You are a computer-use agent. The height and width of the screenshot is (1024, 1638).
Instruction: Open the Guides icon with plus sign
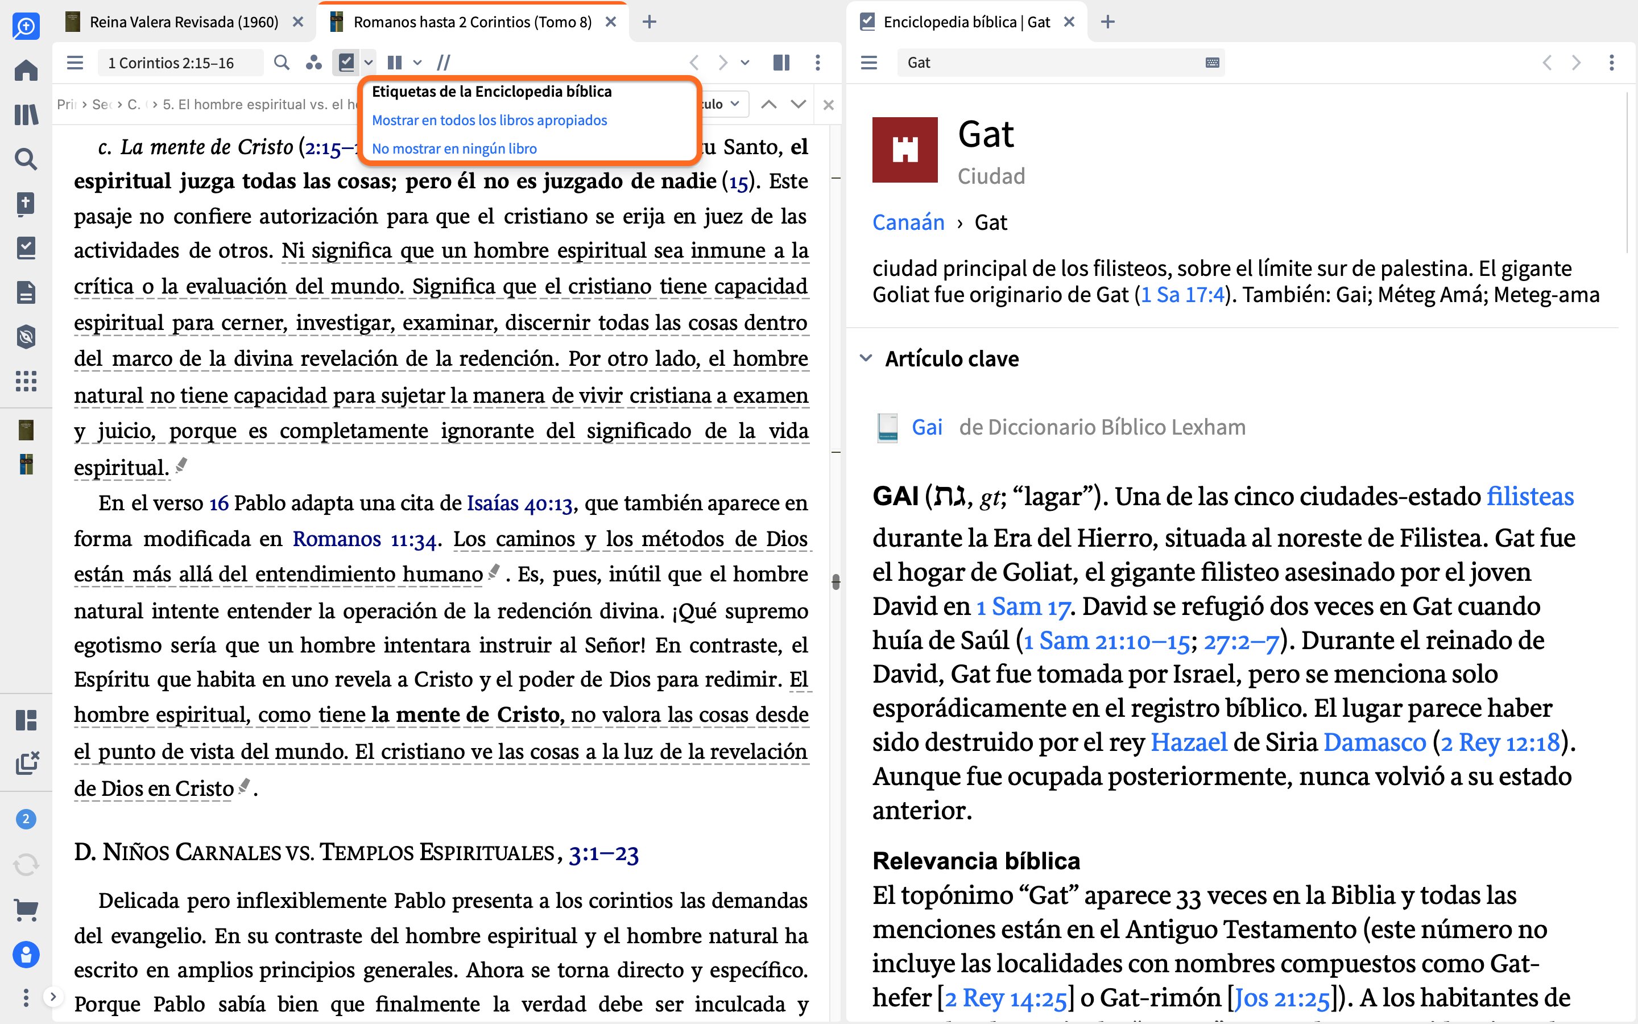pos(26,204)
